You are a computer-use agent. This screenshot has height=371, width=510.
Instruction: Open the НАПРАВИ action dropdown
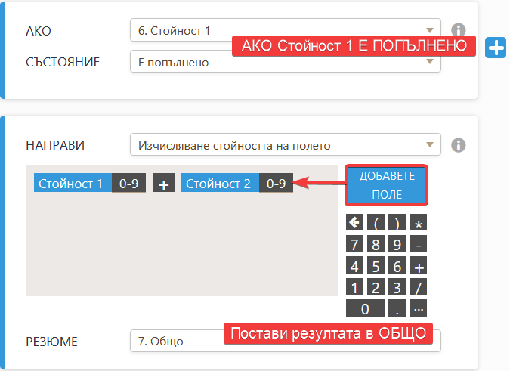point(285,145)
